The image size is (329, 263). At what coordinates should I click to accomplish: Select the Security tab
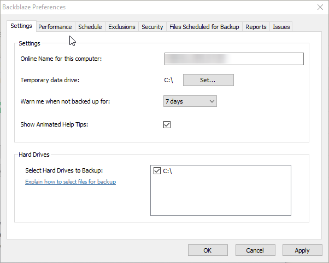[x=152, y=27]
